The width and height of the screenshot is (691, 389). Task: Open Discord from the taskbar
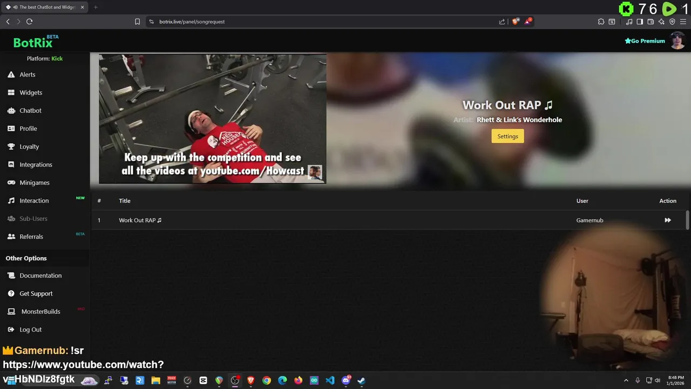click(346, 380)
